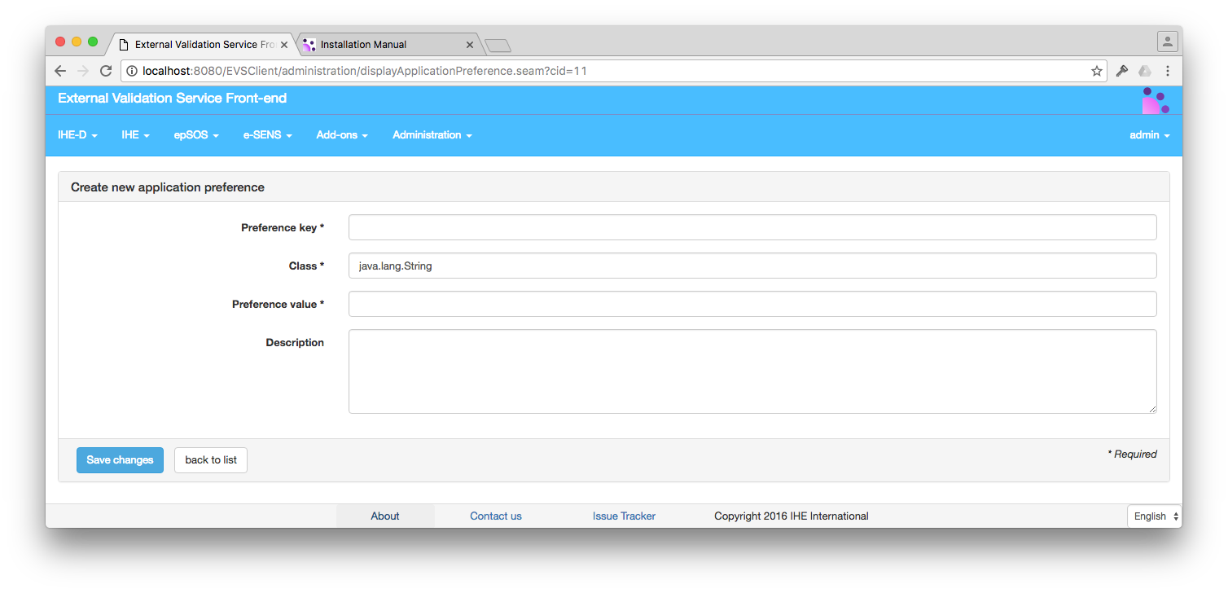Click the Gazelle logo in the blue header
The height and width of the screenshot is (593, 1228).
click(x=1156, y=99)
